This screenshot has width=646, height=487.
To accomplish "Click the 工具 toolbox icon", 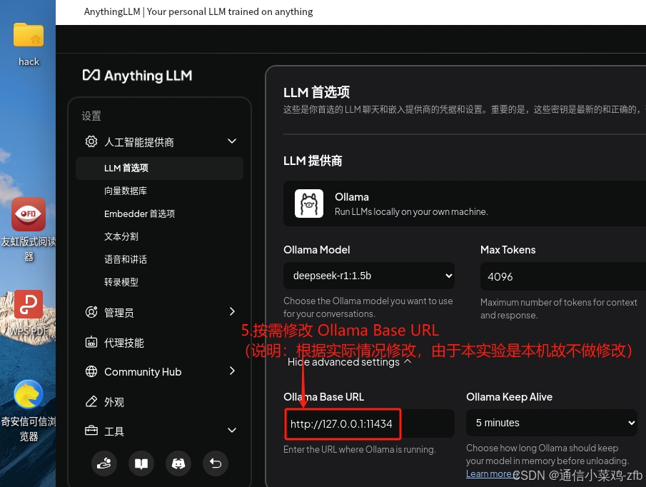I will (x=91, y=431).
